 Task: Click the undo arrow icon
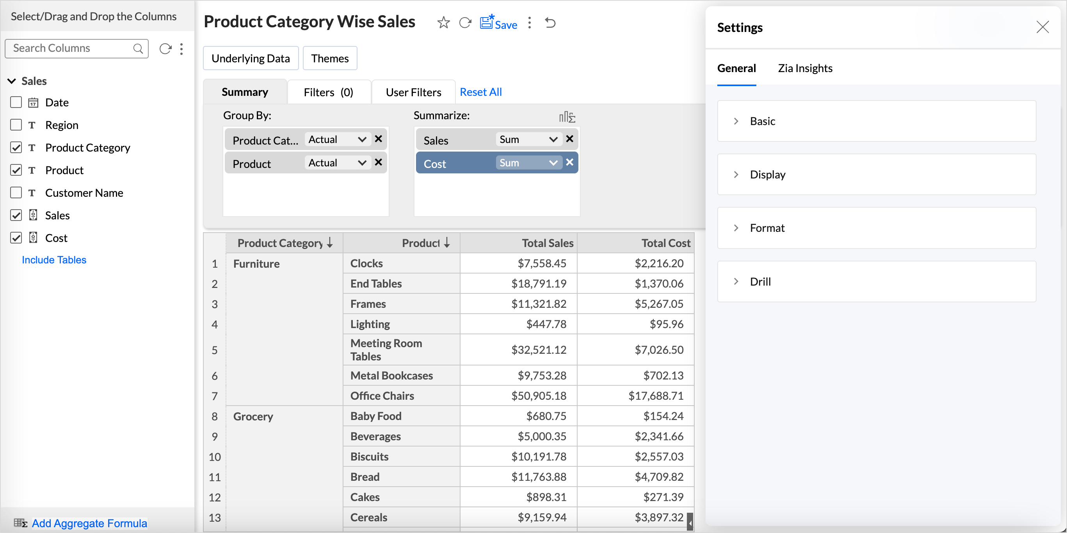coord(550,23)
